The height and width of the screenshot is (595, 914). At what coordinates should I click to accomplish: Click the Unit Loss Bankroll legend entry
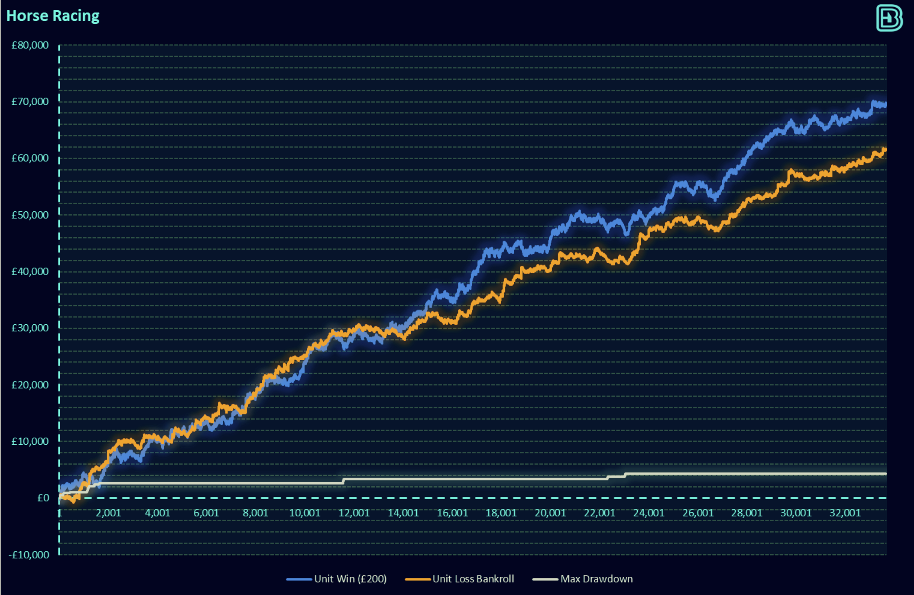tap(473, 579)
